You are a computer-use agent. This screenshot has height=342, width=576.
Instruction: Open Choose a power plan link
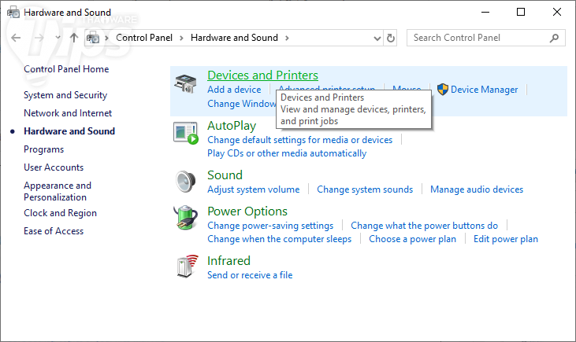click(x=412, y=239)
